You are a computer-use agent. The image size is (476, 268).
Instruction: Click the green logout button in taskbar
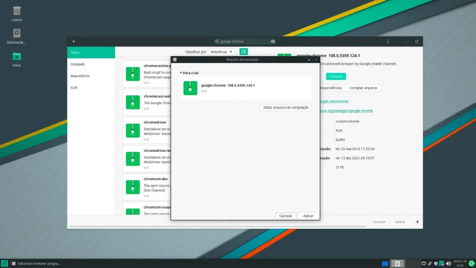point(471,263)
